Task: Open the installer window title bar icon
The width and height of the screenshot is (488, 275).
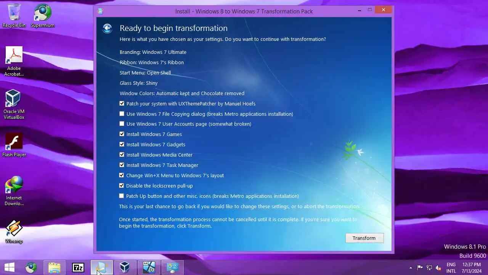Action: pos(100,11)
